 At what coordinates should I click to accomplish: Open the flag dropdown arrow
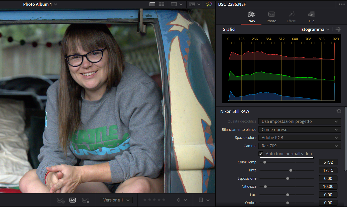(208, 200)
